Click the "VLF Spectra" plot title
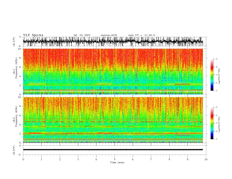Image resolution: width=232 pixels, height=179 pixels. coord(33,35)
